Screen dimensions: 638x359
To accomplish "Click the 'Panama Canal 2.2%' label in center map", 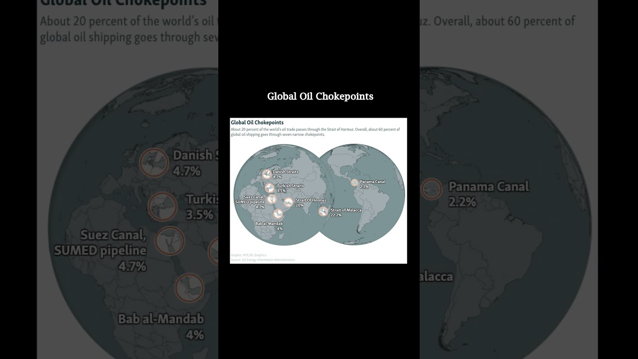I will 372,184.
